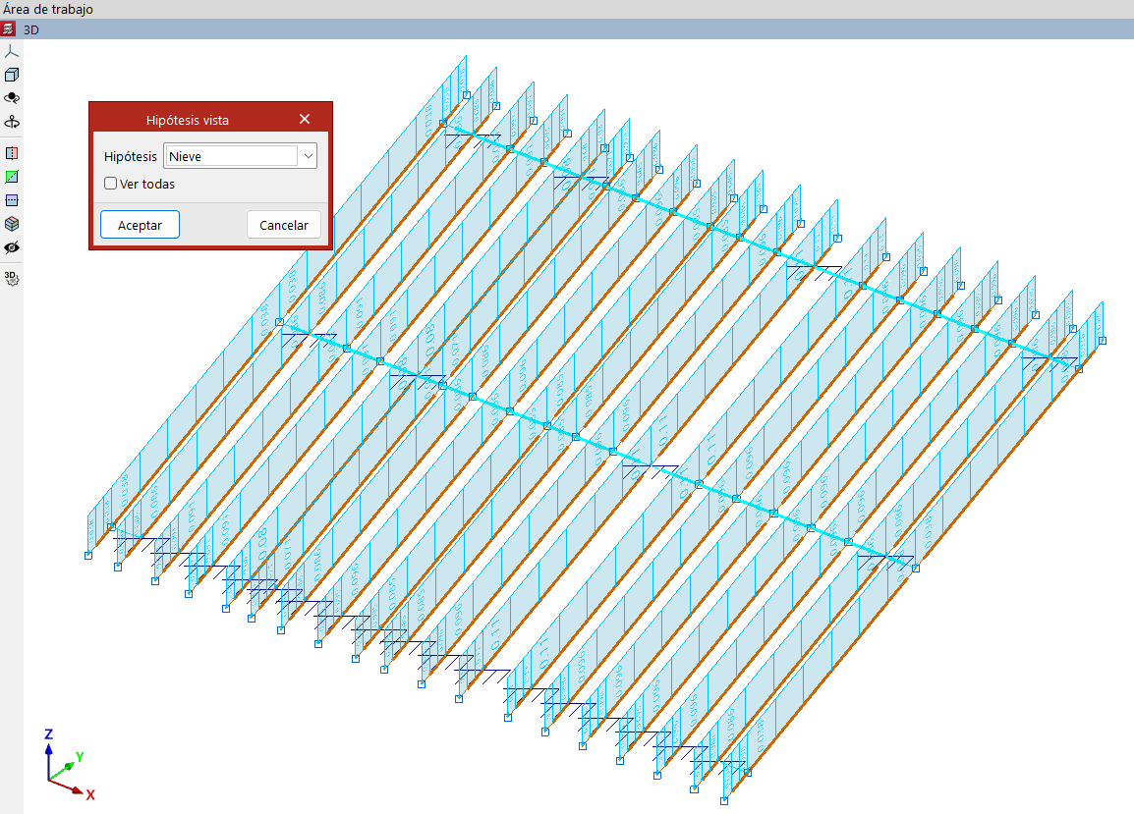Click the 3D settings gear icon
This screenshot has width=1134, height=814.
(x=12, y=278)
